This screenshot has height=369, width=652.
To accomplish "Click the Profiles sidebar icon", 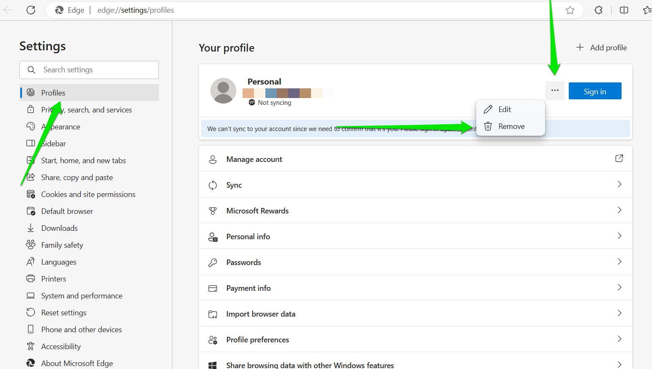I will click(30, 92).
